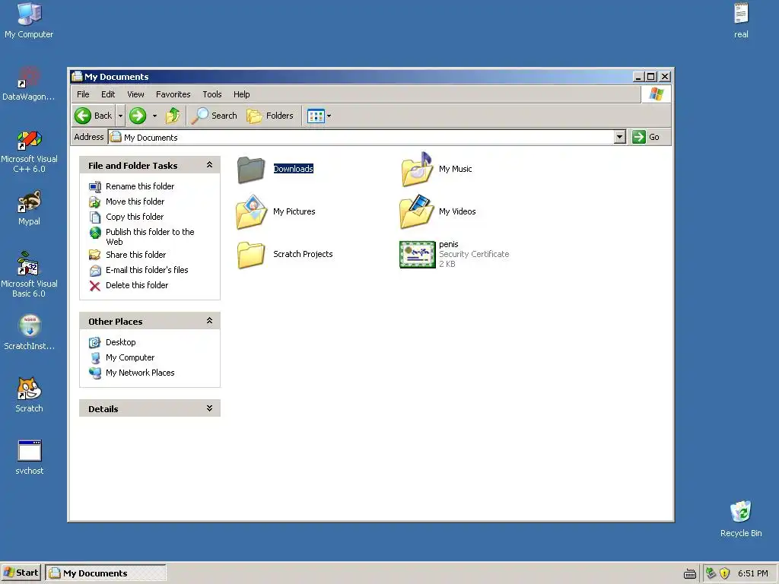Click Move this folder
Image resolution: width=779 pixels, height=584 pixels.
coord(135,202)
